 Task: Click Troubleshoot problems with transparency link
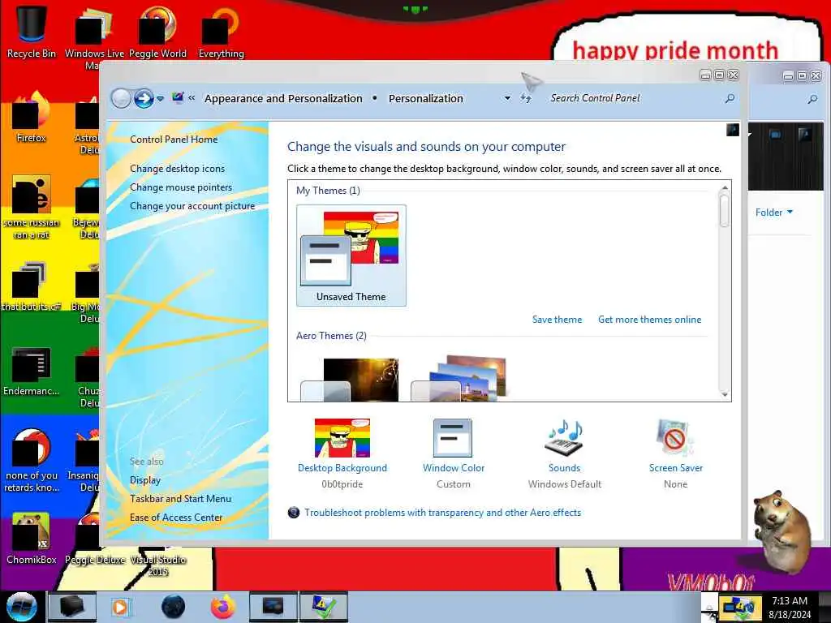tap(442, 513)
